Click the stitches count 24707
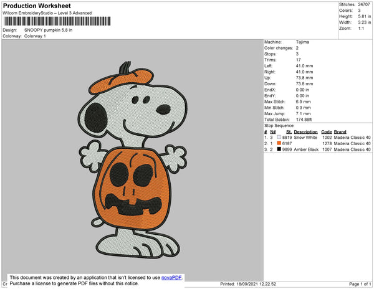The height and width of the screenshot is (289, 374). point(364,4)
